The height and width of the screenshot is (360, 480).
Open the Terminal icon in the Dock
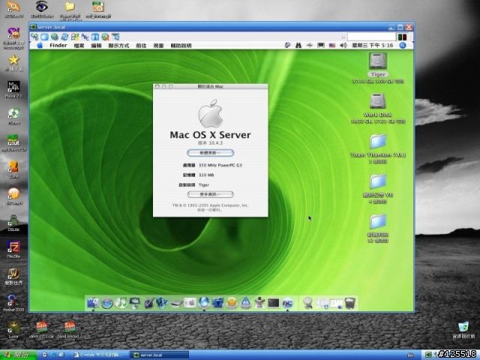click(273, 303)
